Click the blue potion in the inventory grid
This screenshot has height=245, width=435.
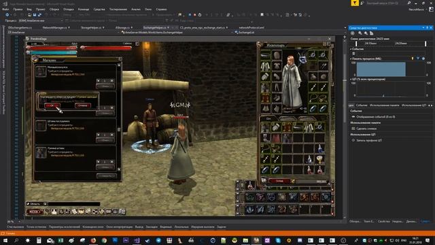tap(319, 148)
